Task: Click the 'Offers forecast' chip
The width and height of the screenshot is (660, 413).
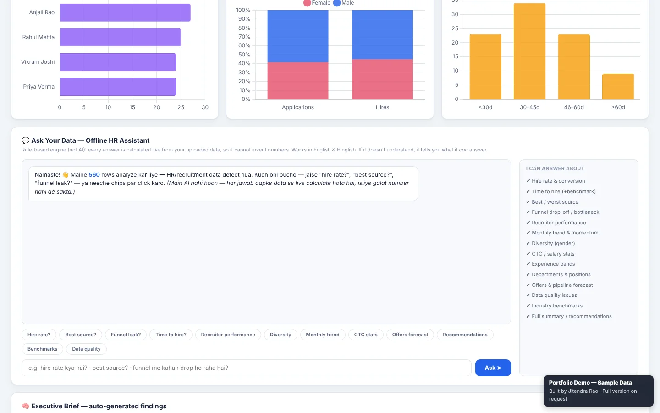Action: click(x=410, y=335)
